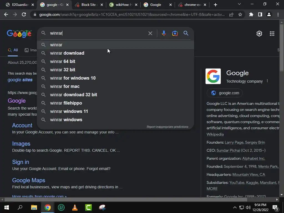The width and height of the screenshot is (284, 213).
Task: Open the tab search dropdown arrow
Action: 239,4
